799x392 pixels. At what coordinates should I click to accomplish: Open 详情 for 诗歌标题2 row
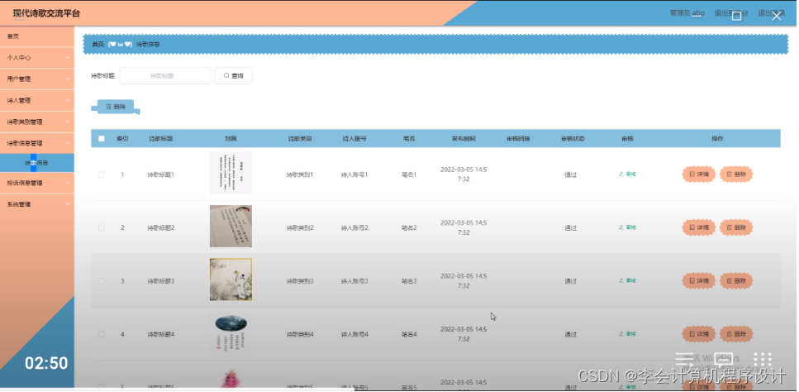tap(699, 227)
